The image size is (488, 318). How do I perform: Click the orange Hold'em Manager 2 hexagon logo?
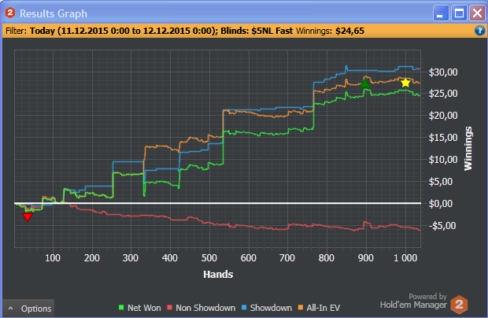[x=459, y=305]
